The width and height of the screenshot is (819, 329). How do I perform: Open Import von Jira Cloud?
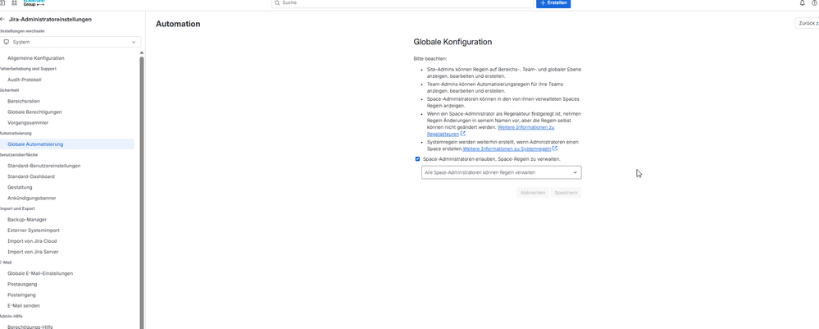pyautogui.click(x=32, y=241)
